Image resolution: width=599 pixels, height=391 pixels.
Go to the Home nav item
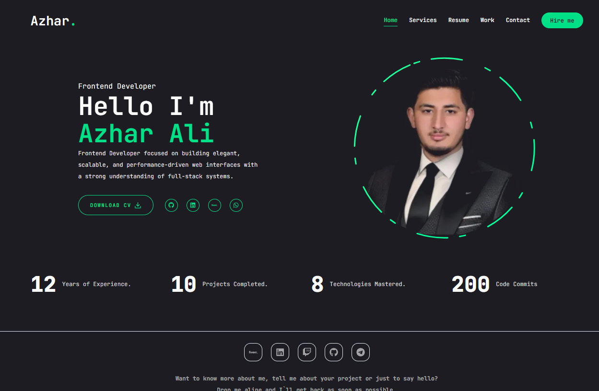click(x=390, y=20)
